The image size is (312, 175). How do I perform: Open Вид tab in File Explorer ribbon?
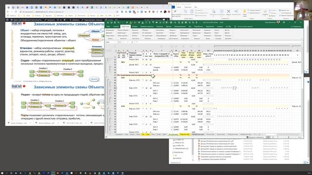click(x=195, y=7)
